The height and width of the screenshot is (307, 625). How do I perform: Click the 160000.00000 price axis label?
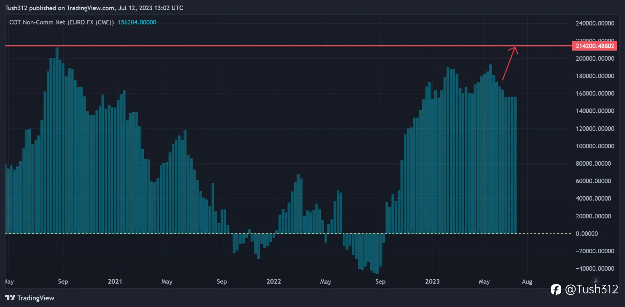coord(595,93)
